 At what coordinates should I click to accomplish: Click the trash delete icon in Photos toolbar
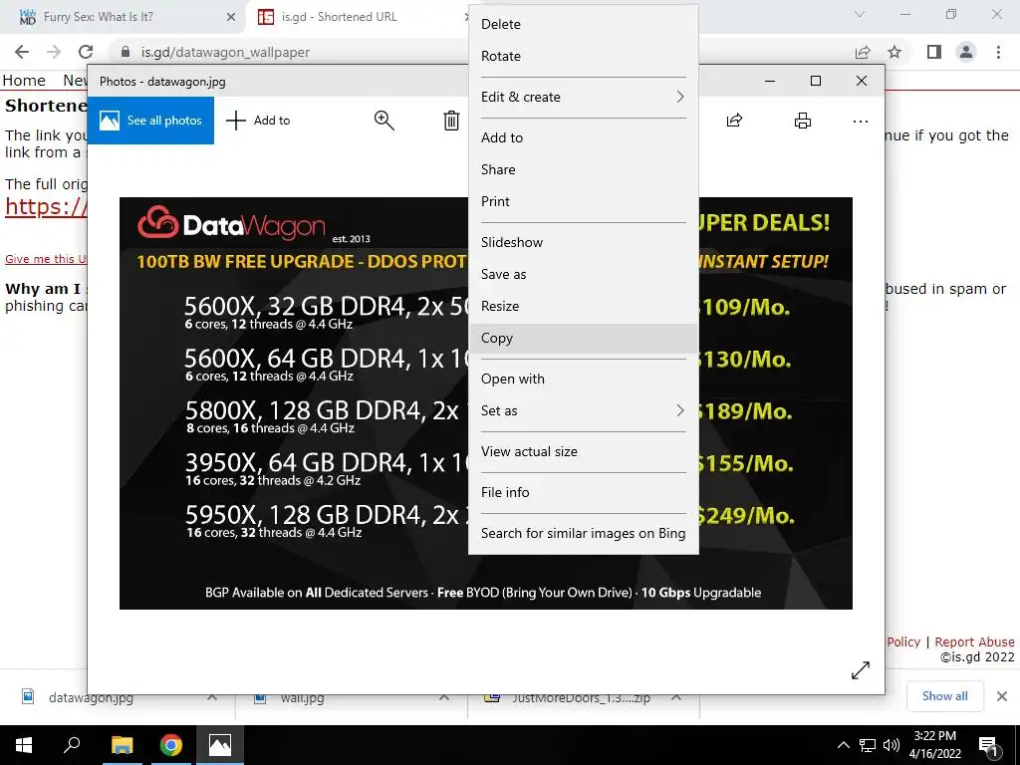coord(451,121)
